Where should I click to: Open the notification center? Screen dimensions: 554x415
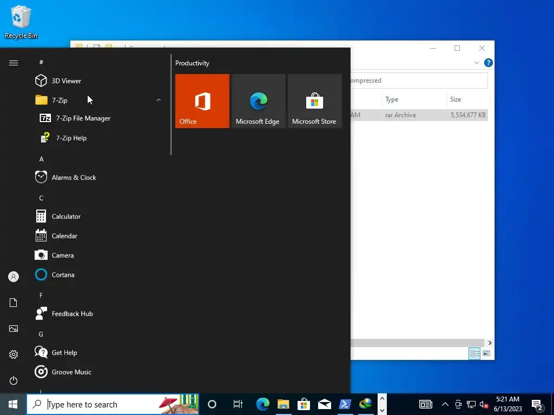point(537,405)
